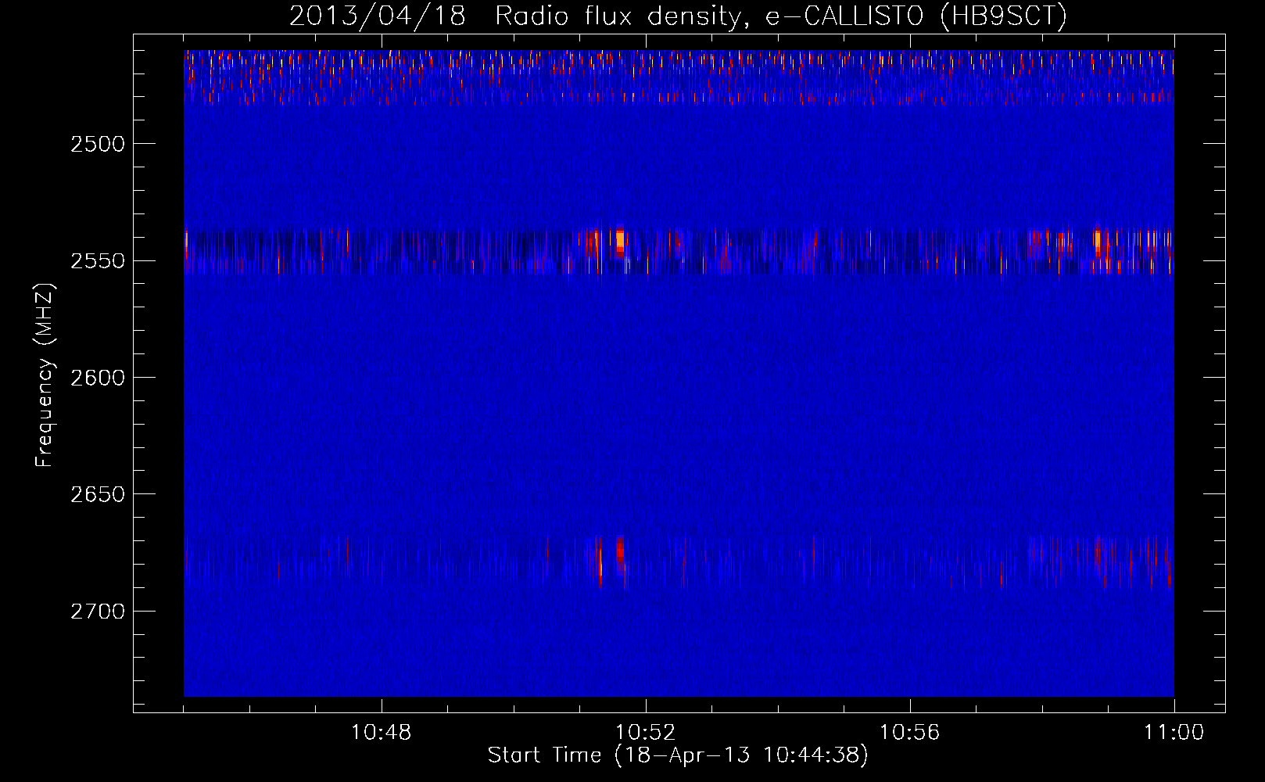Click the 2500 frequency tick label
The width and height of the screenshot is (1265, 782).
coord(97,144)
